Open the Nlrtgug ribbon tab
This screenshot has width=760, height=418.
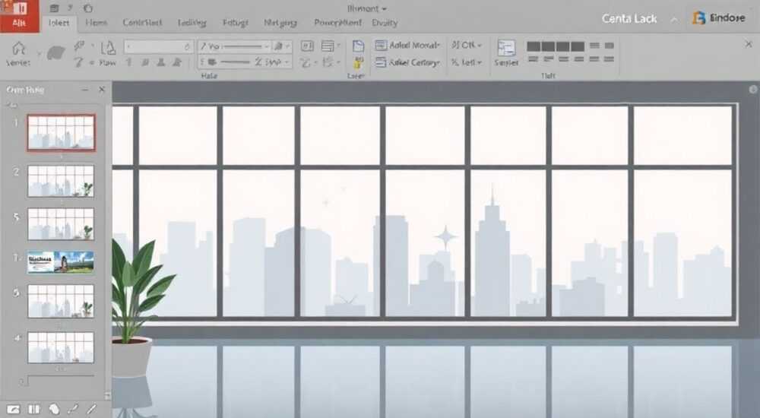tap(280, 23)
